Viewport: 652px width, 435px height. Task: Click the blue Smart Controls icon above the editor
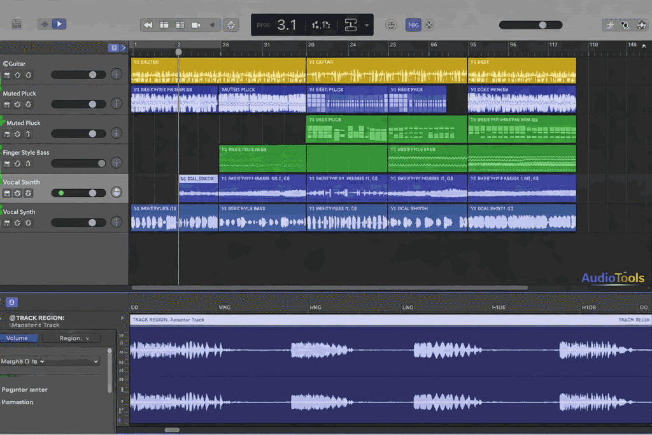click(11, 302)
